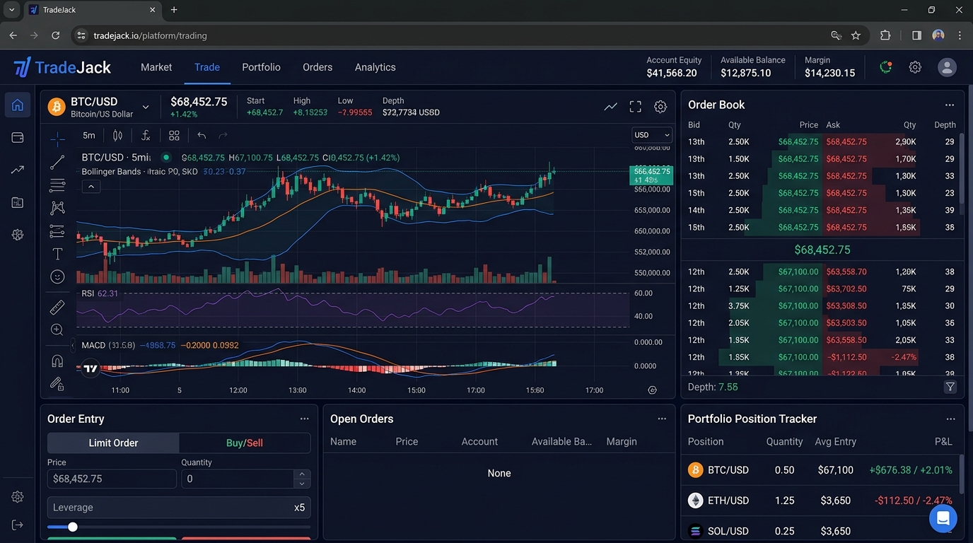Click the Quantity input field

pyautogui.click(x=238, y=479)
